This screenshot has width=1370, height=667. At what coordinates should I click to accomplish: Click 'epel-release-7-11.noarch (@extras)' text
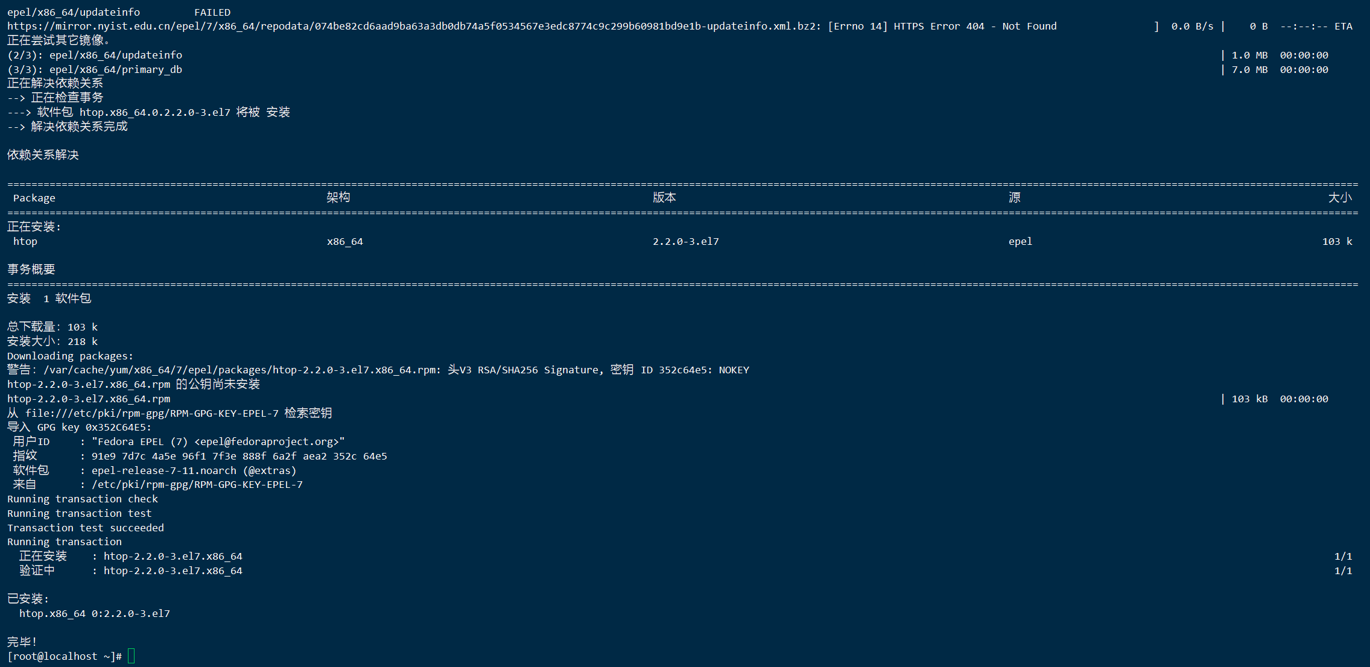[194, 470]
